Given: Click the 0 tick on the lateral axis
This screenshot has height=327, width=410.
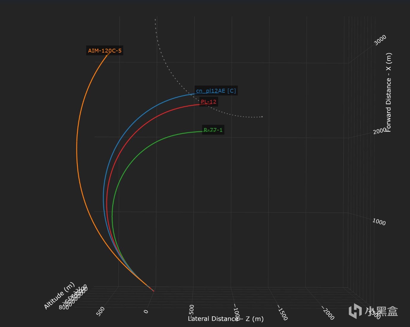Looking at the screenshot, I should [146, 311].
